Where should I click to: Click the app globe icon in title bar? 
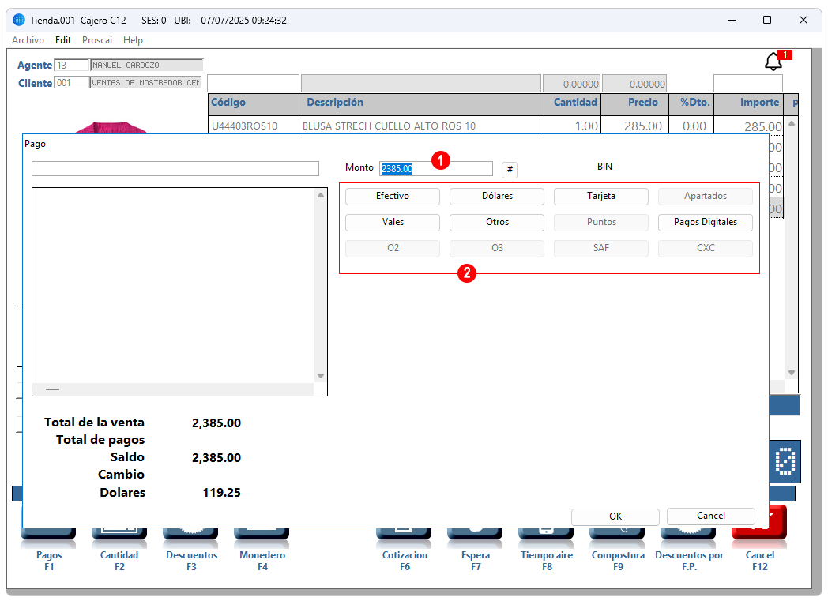click(19, 20)
